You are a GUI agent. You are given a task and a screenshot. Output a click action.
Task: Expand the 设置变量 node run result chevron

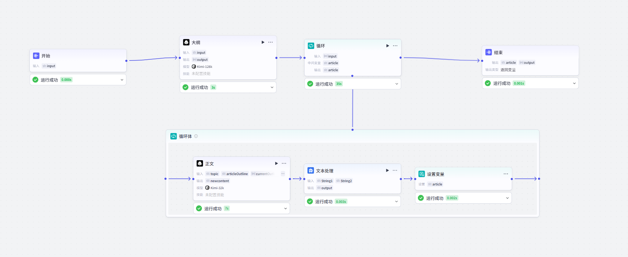click(507, 198)
